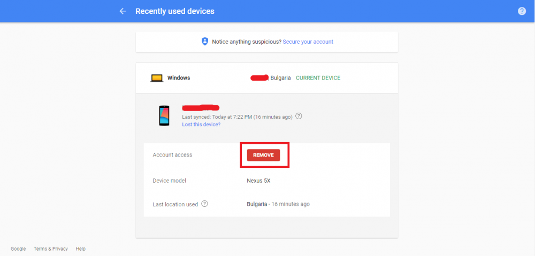The image size is (535, 256).
Task: Open the help question mark icon
Action: click(x=522, y=11)
